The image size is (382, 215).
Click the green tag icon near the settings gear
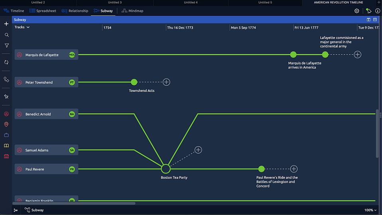(x=368, y=11)
